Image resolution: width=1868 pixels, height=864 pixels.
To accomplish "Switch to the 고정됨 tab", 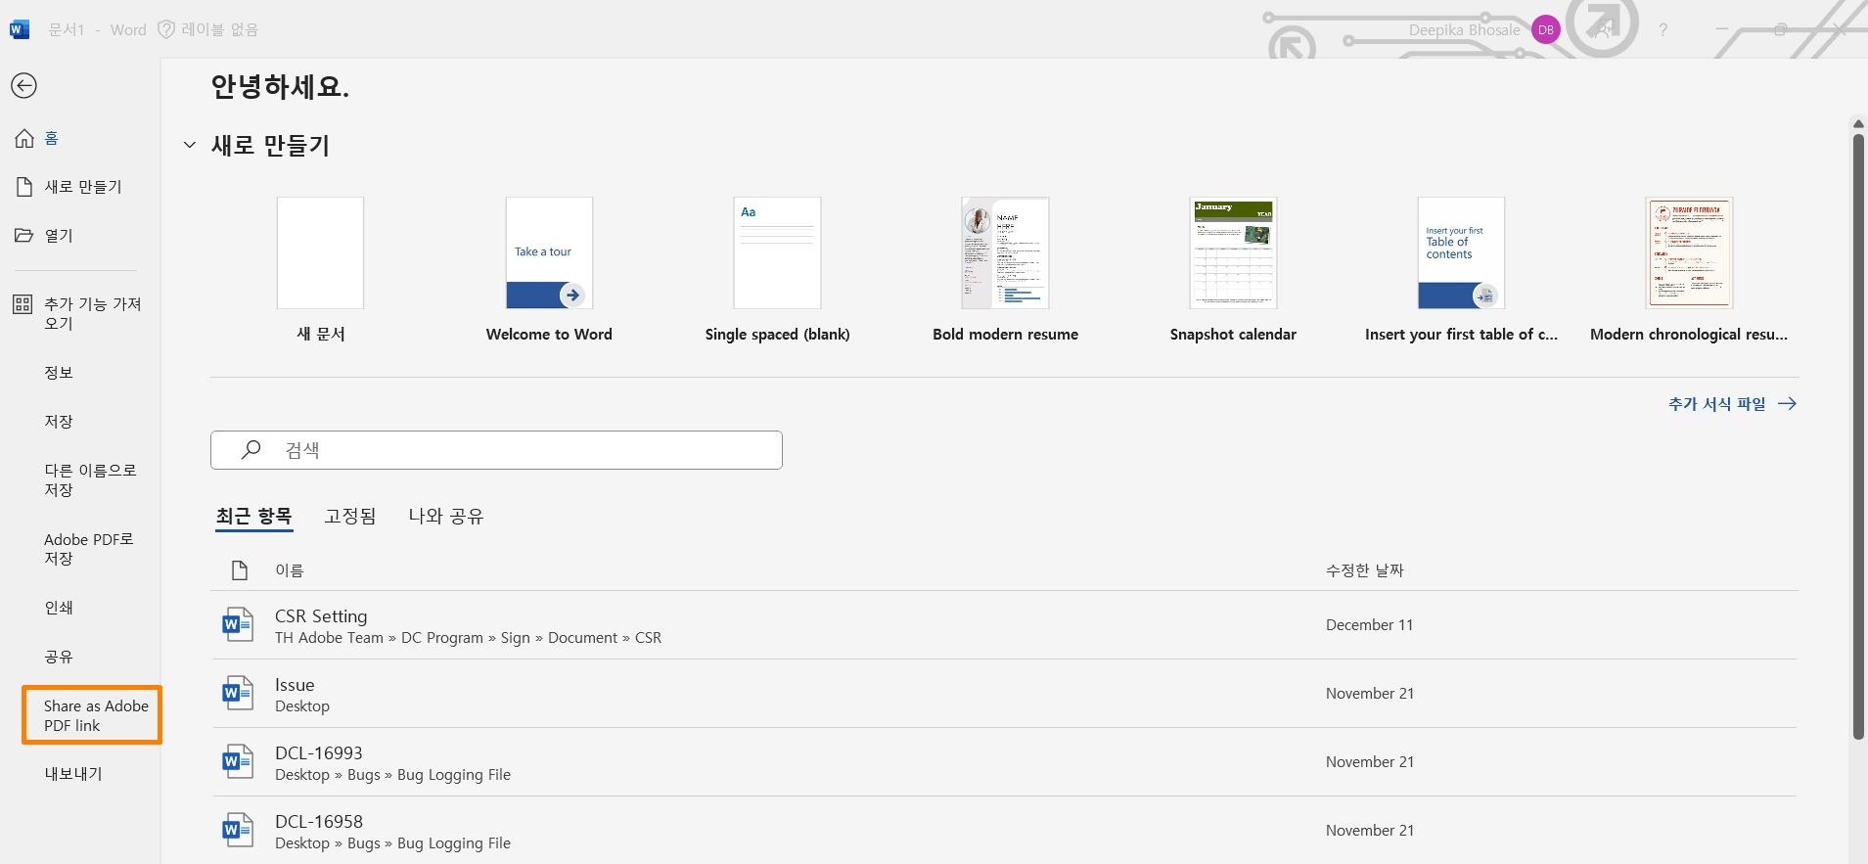I will point(350,517).
